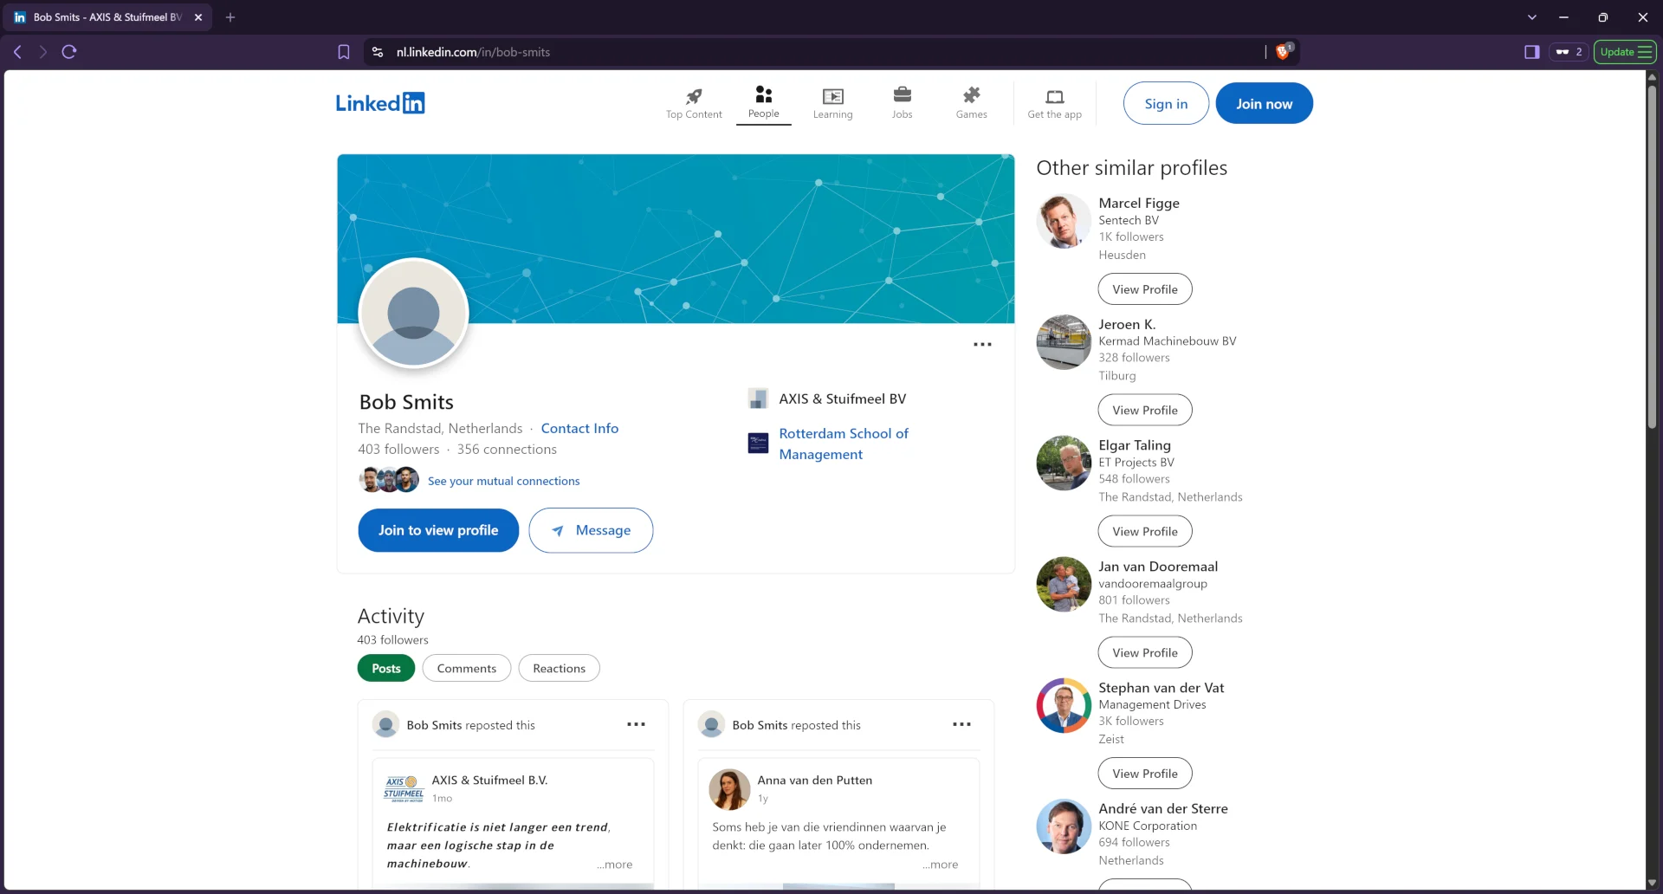Click Elgar Taling profile photo

tap(1064, 463)
